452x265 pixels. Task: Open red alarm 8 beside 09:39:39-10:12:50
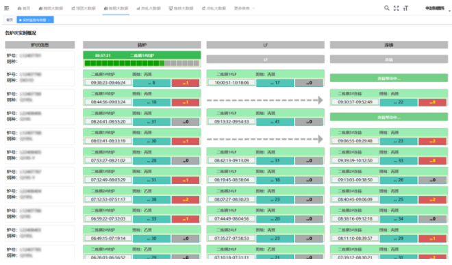[432, 161]
